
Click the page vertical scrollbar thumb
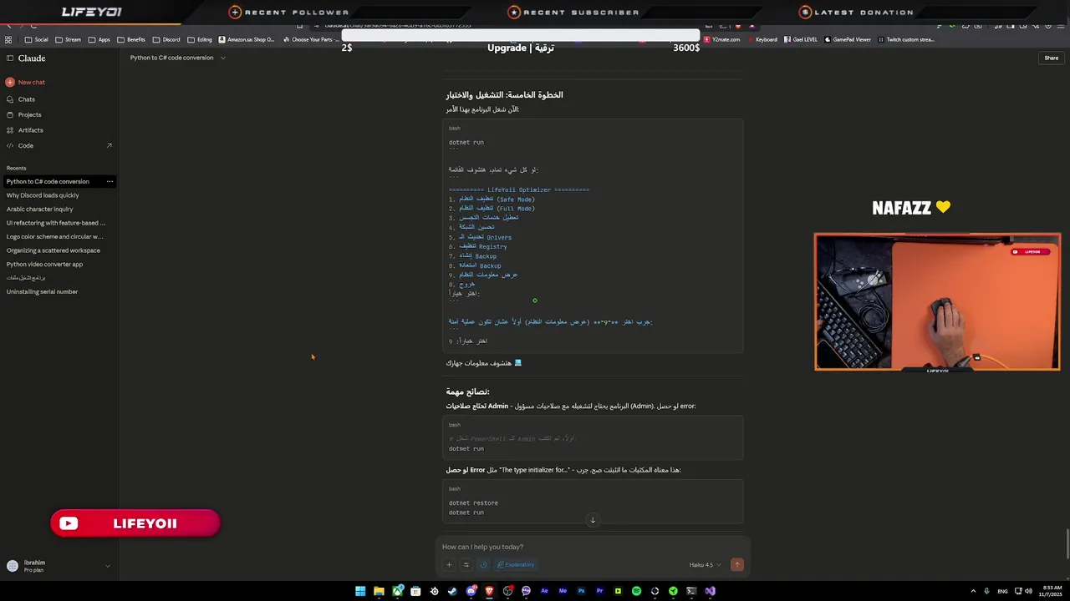[x=1067, y=544]
